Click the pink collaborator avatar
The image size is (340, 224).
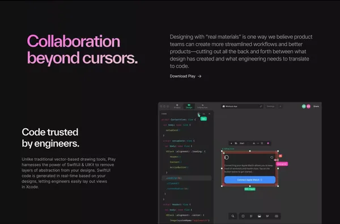pos(308,106)
